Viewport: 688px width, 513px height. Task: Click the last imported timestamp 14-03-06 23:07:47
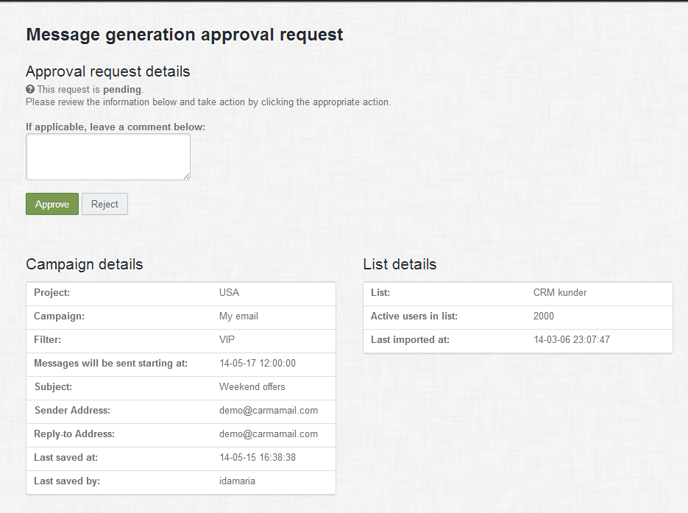[572, 339]
